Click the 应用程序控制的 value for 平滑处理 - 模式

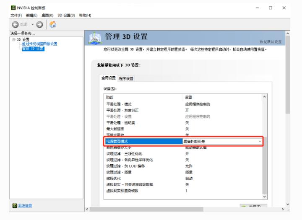click(x=198, y=104)
